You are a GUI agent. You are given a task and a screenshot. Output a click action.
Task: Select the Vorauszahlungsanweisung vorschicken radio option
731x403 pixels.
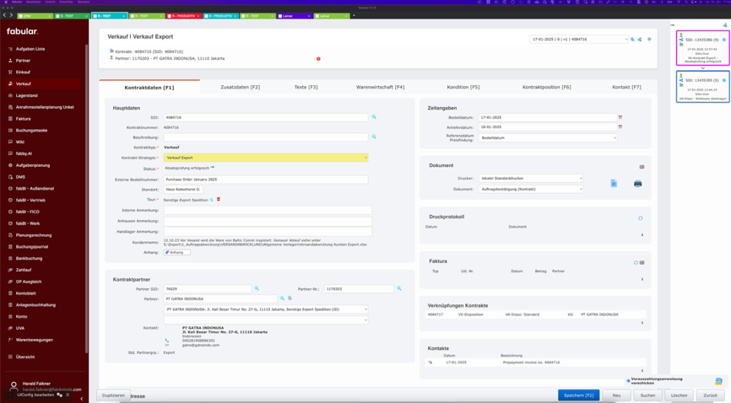pos(628,381)
